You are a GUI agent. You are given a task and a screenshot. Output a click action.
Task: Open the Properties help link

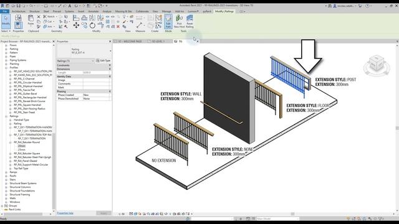coord(65,213)
